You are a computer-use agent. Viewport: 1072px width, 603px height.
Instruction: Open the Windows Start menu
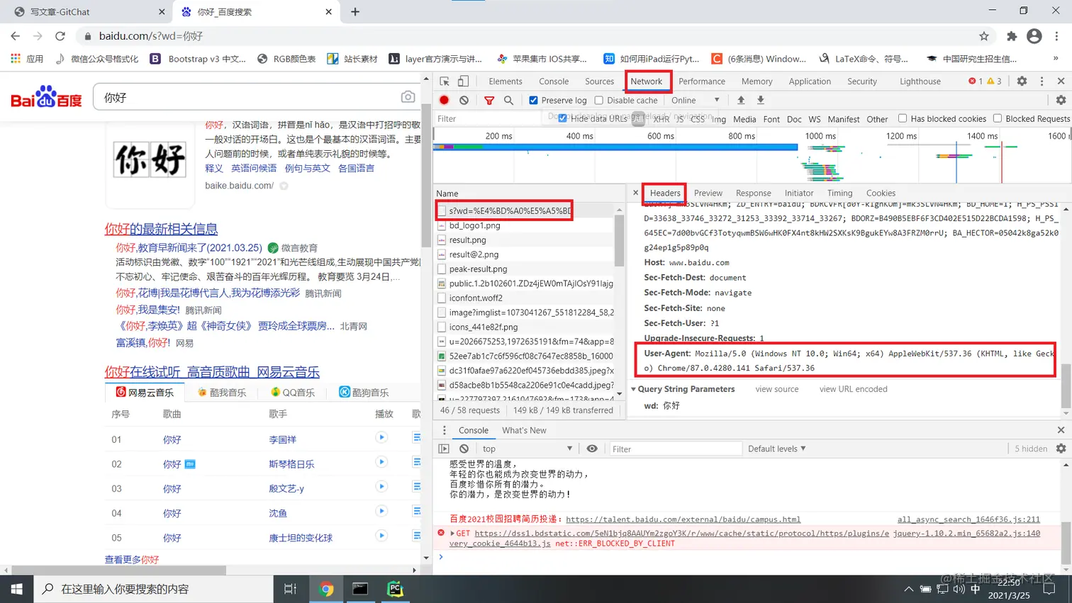[17, 589]
